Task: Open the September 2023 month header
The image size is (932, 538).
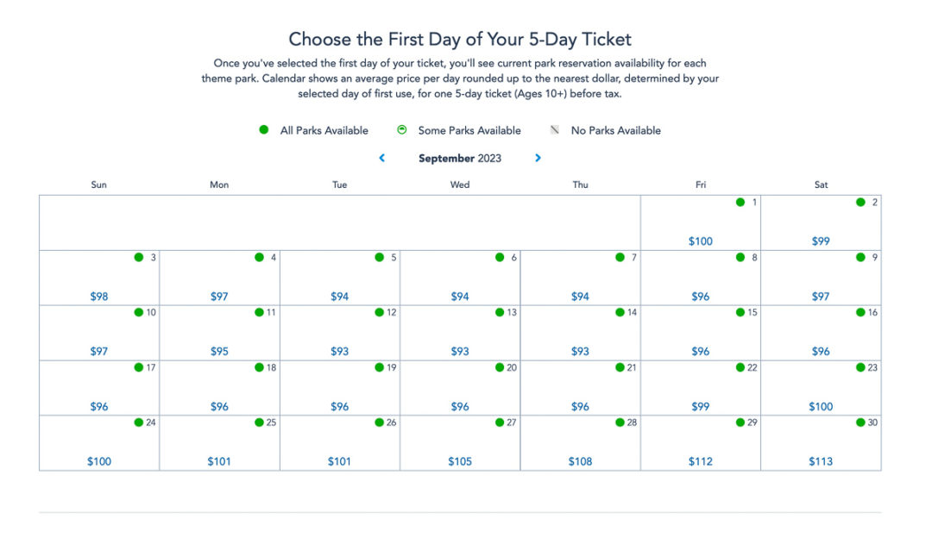Action: [460, 158]
